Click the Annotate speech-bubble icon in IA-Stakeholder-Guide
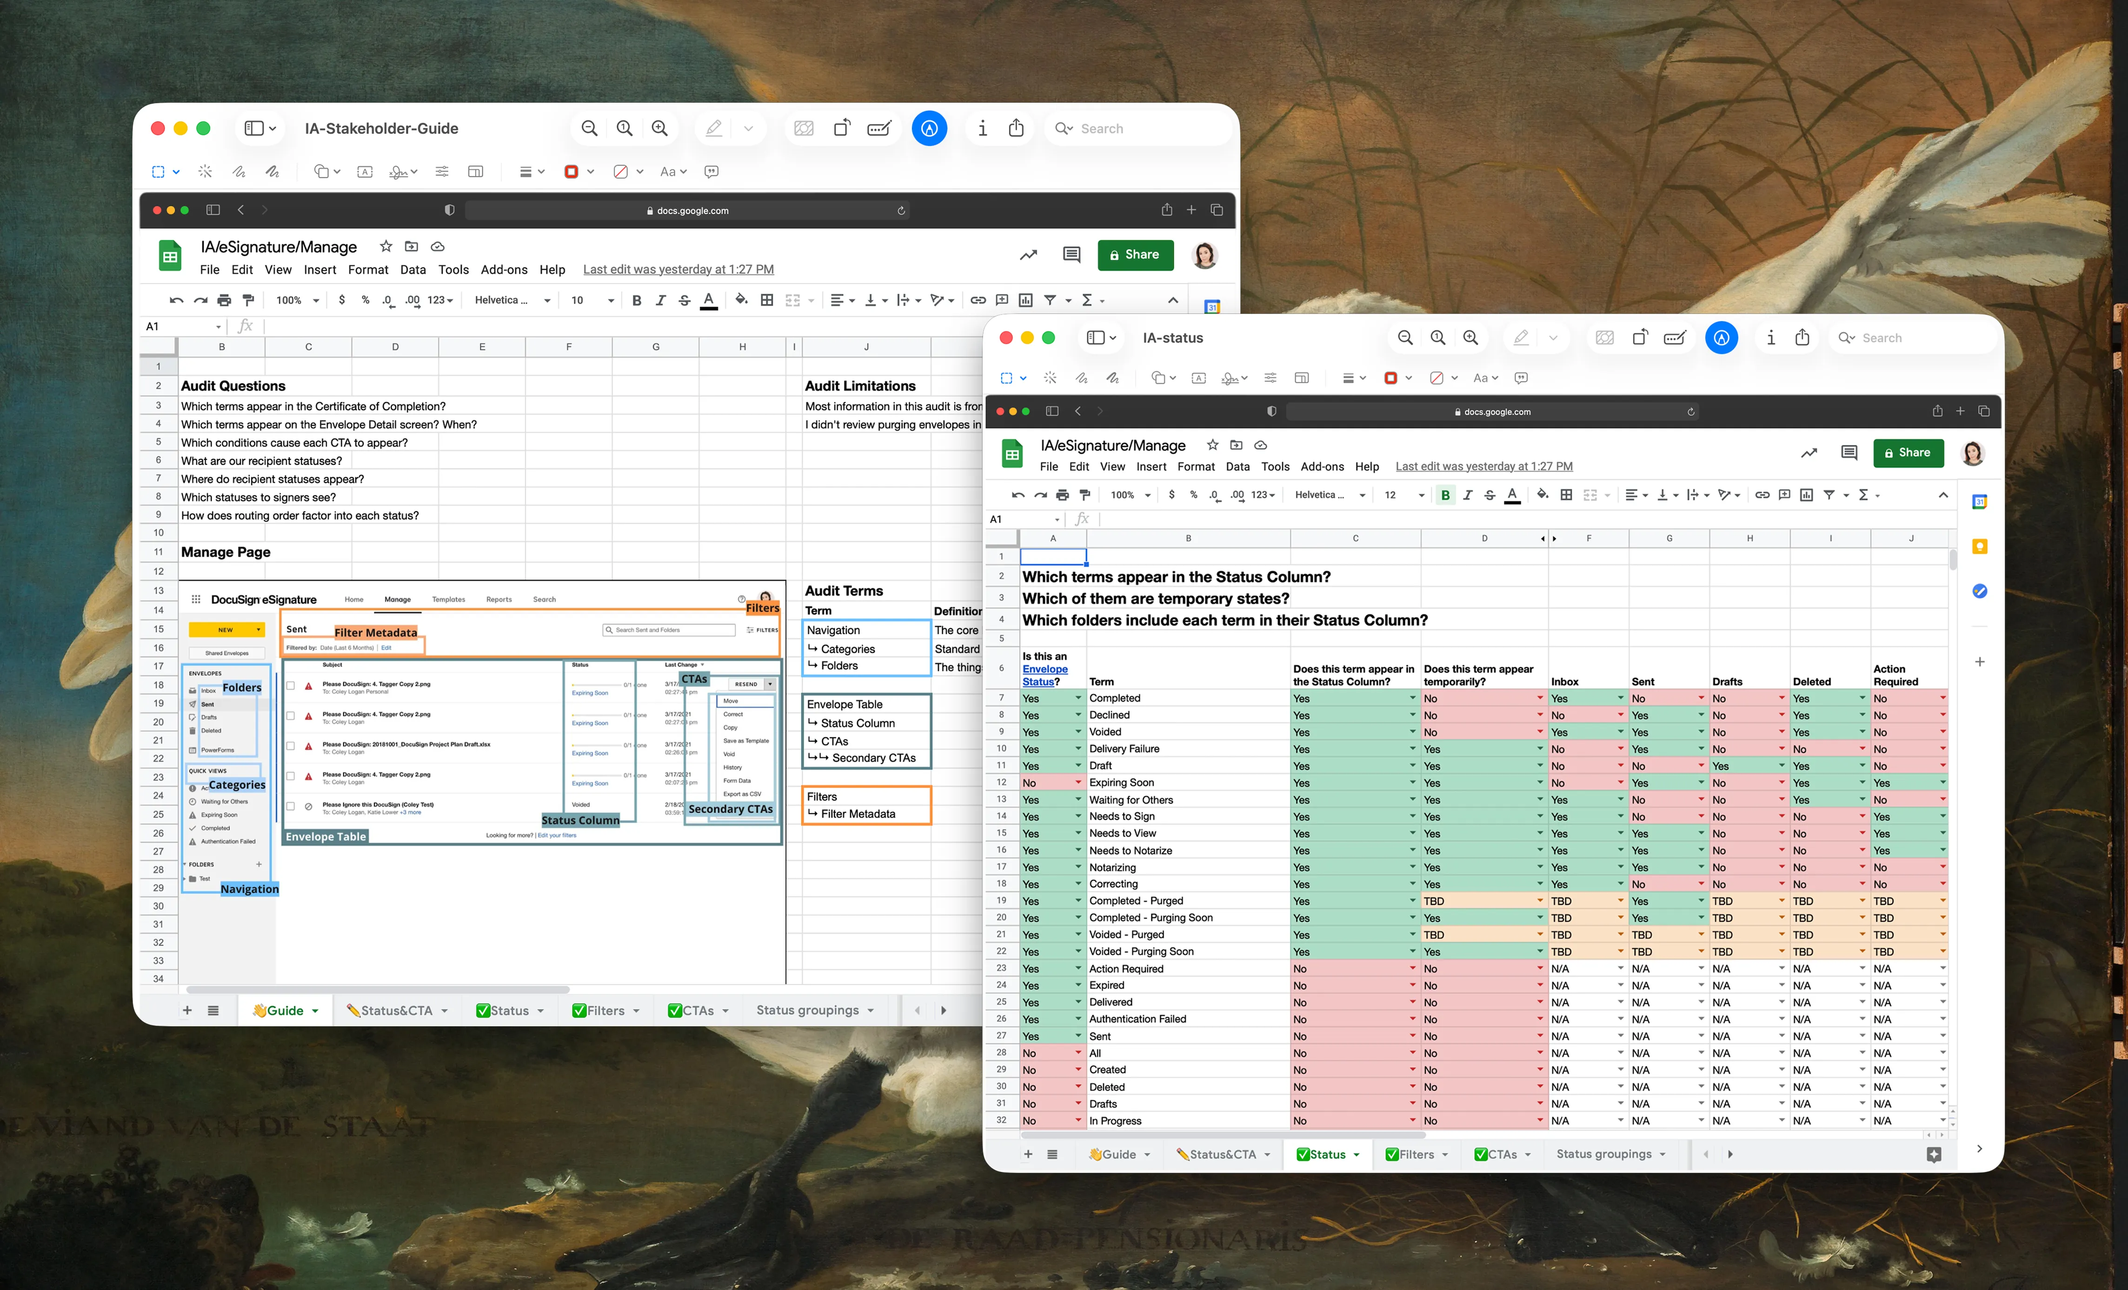Viewport: 2128px width, 1290px height. click(x=712, y=172)
